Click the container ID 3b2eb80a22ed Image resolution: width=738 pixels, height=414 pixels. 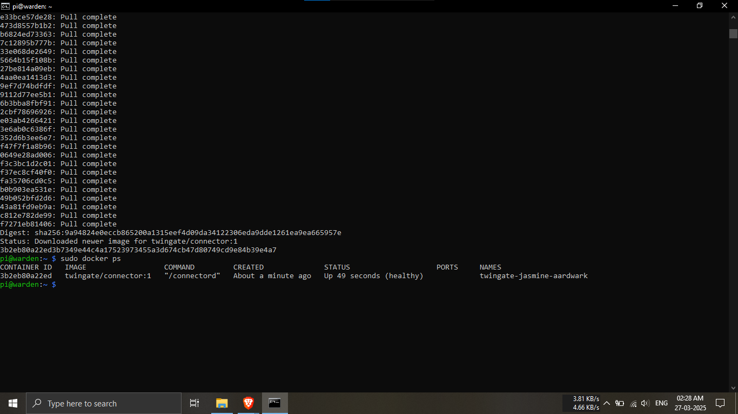point(26,276)
